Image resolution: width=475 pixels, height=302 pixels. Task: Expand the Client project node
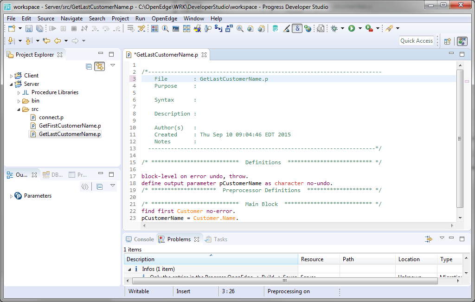(12, 76)
